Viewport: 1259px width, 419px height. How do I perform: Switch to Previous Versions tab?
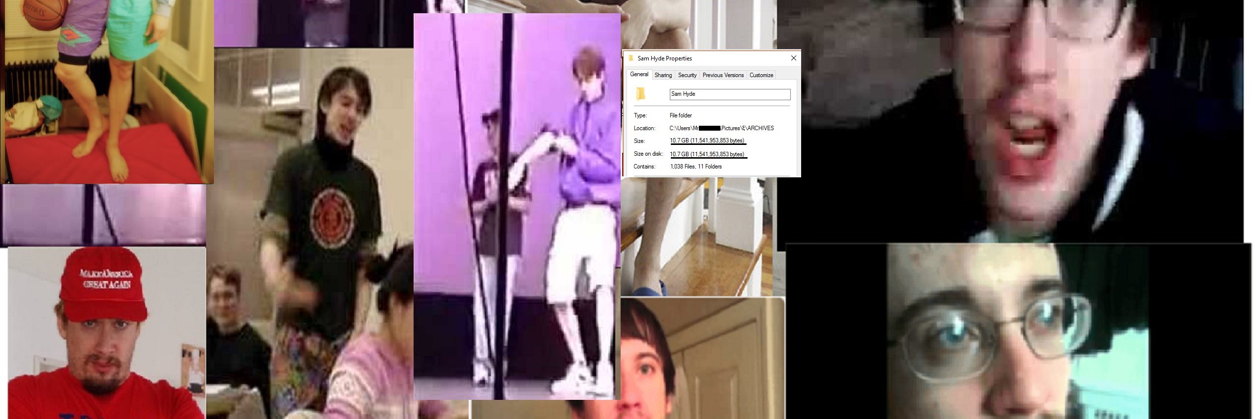[x=723, y=75]
